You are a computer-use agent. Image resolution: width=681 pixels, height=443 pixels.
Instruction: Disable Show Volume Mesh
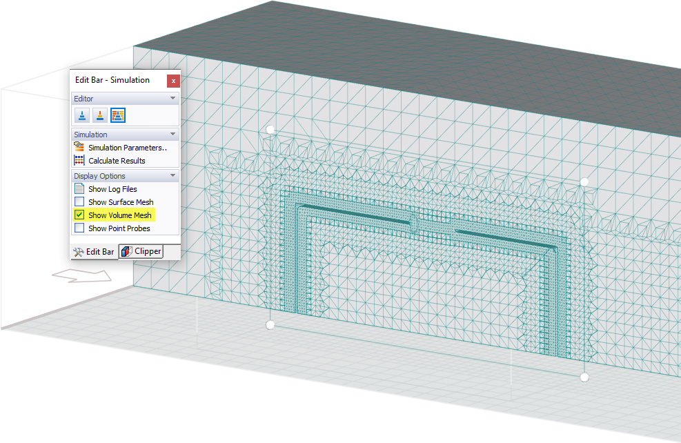pos(79,215)
